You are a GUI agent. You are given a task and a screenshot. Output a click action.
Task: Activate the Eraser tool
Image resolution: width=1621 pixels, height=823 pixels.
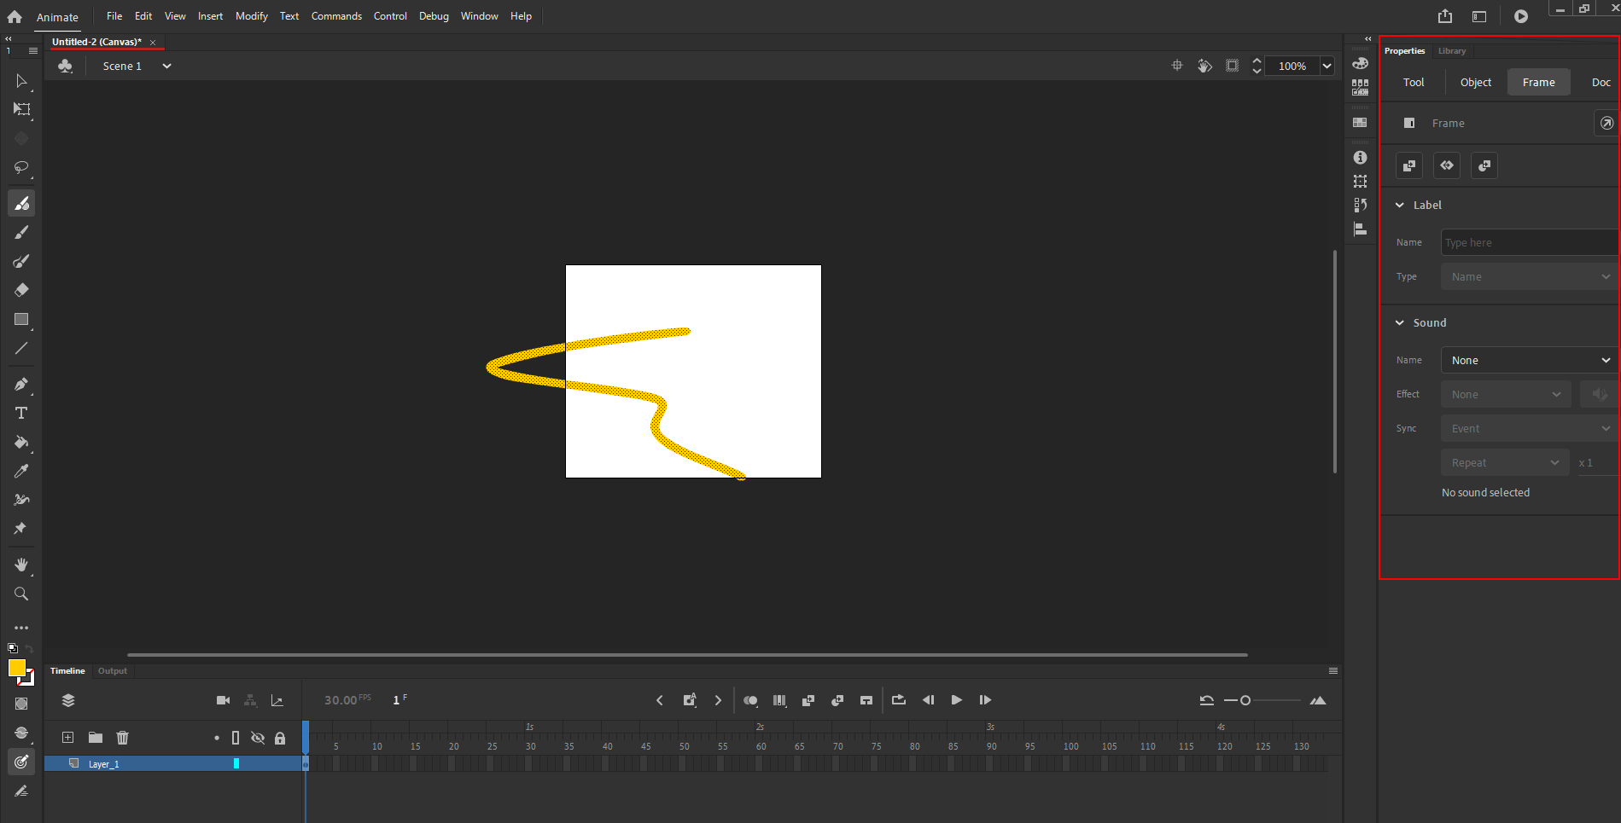click(21, 290)
